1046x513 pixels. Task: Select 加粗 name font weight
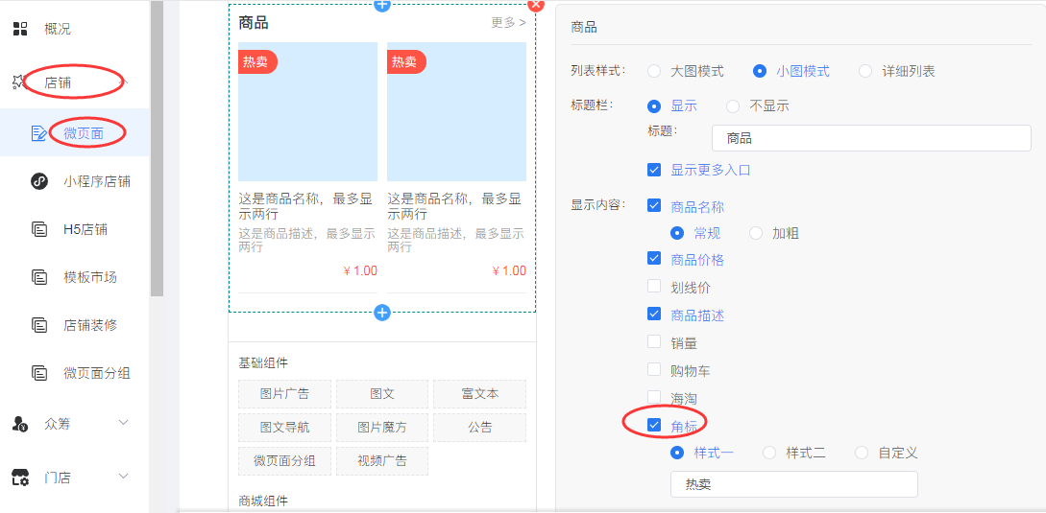756,233
